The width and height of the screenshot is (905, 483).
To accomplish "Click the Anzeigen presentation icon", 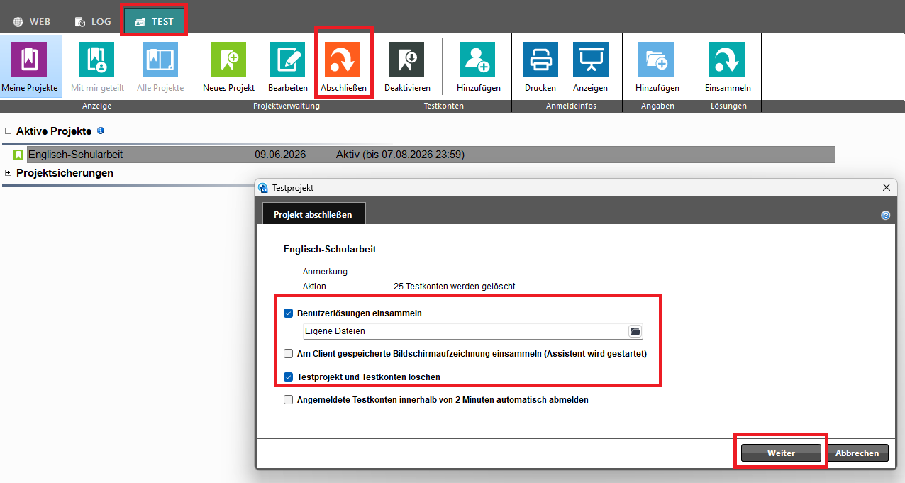I will coord(591,59).
